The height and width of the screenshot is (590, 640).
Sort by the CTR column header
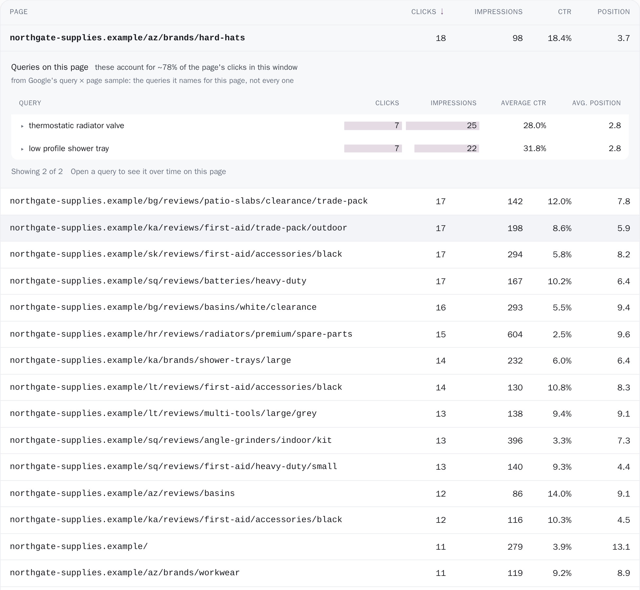pyautogui.click(x=565, y=12)
